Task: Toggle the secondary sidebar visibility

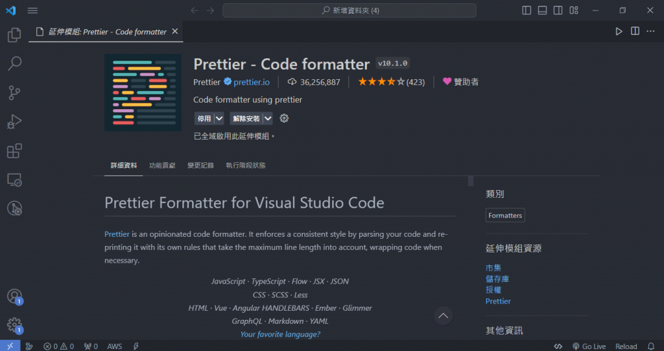Action: (556, 10)
